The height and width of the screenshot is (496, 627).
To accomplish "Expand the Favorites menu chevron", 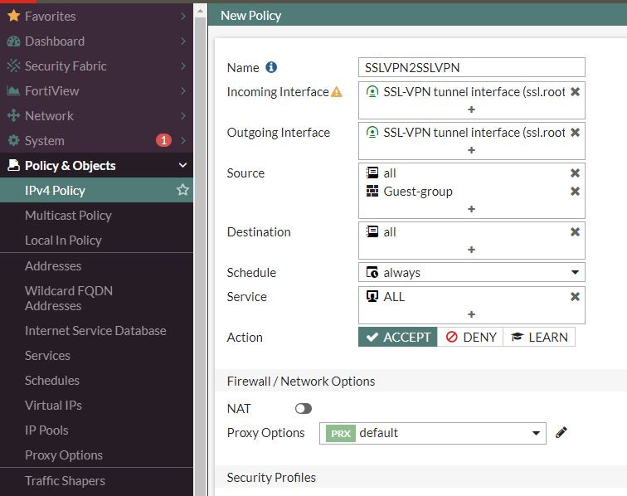I will (183, 16).
